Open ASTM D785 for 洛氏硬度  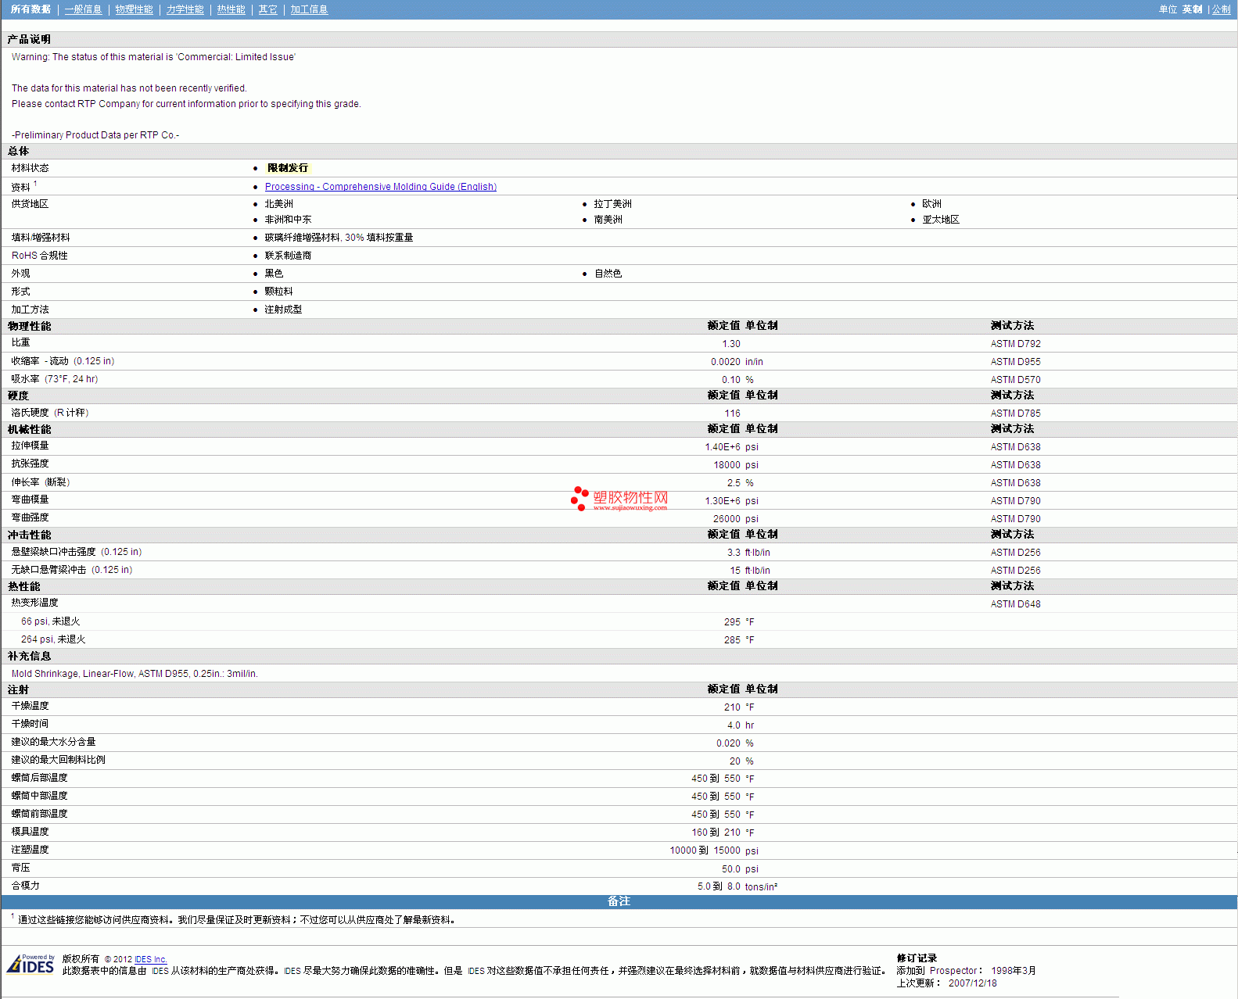click(x=1015, y=414)
